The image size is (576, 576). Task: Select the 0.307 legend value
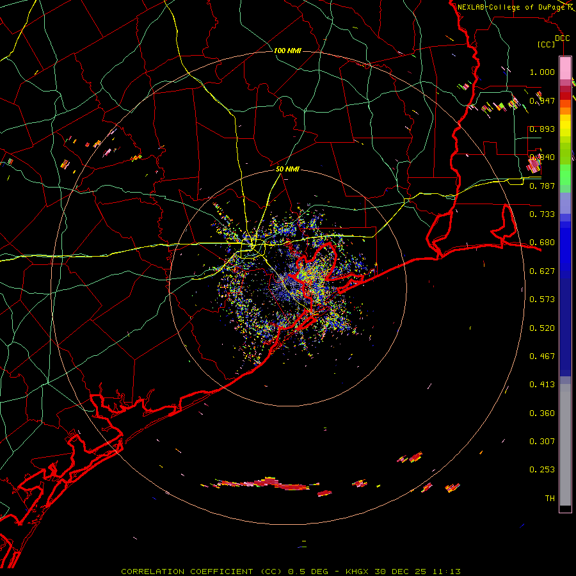tap(542, 442)
